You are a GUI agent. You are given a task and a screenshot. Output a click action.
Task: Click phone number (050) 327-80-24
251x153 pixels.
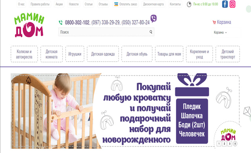point(136,22)
